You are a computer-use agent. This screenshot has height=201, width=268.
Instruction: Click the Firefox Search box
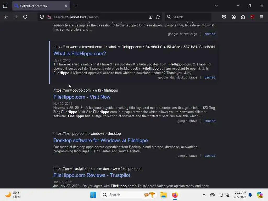(x=188, y=17)
